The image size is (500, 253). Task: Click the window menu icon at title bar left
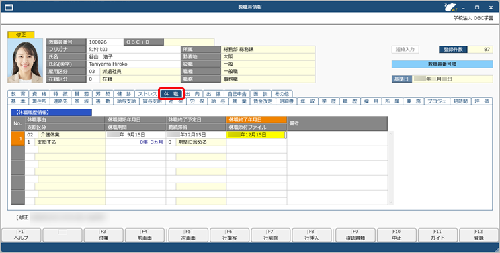click(9, 7)
